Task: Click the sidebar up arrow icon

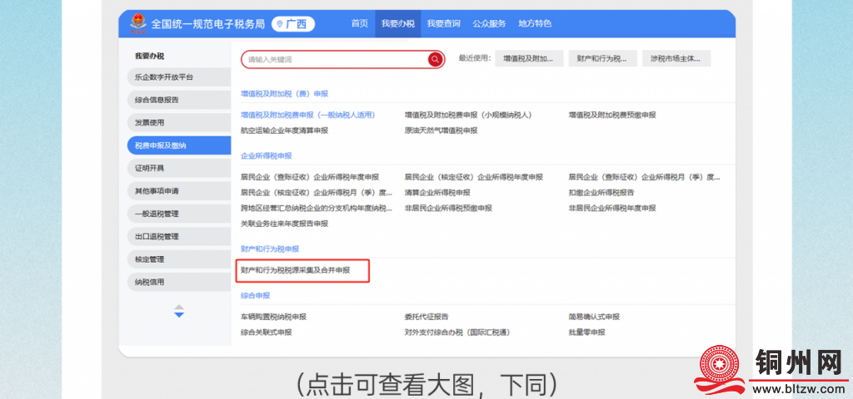Action: tap(179, 308)
